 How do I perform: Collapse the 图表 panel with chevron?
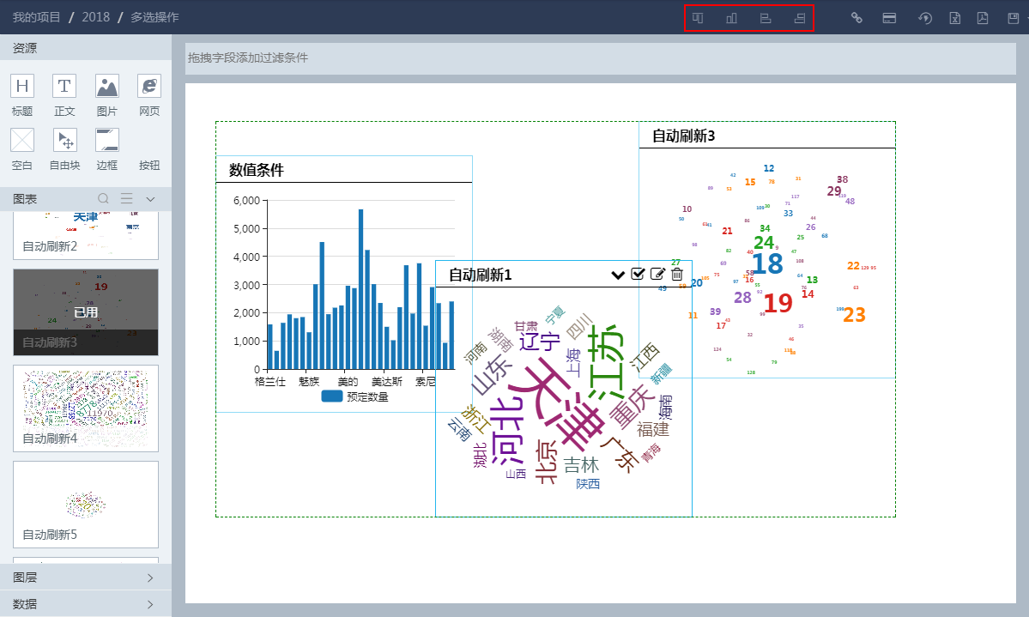[x=150, y=199]
